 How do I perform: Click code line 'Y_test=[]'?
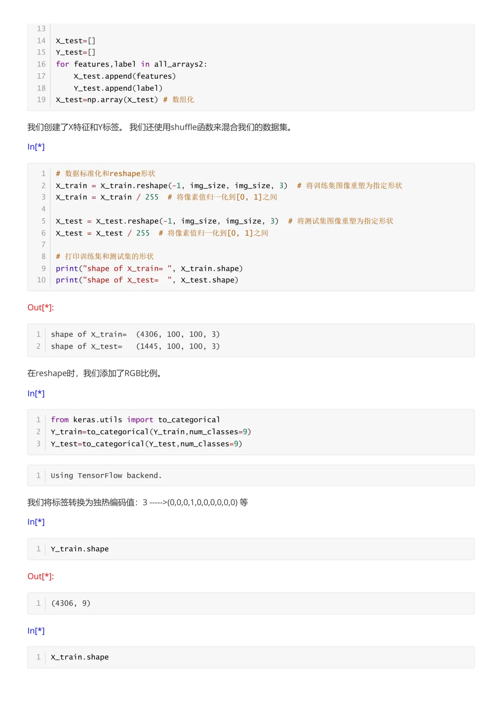pyautogui.click(x=76, y=53)
